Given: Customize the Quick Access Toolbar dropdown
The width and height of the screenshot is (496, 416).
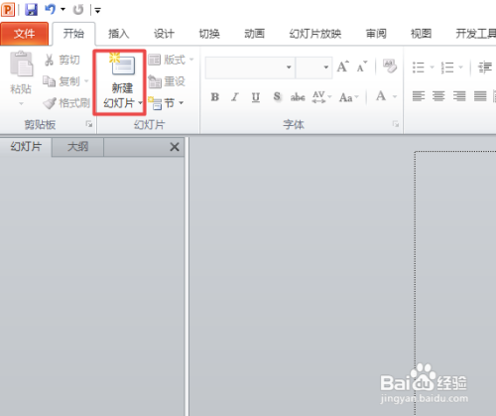Looking at the screenshot, I should point(97,11).
